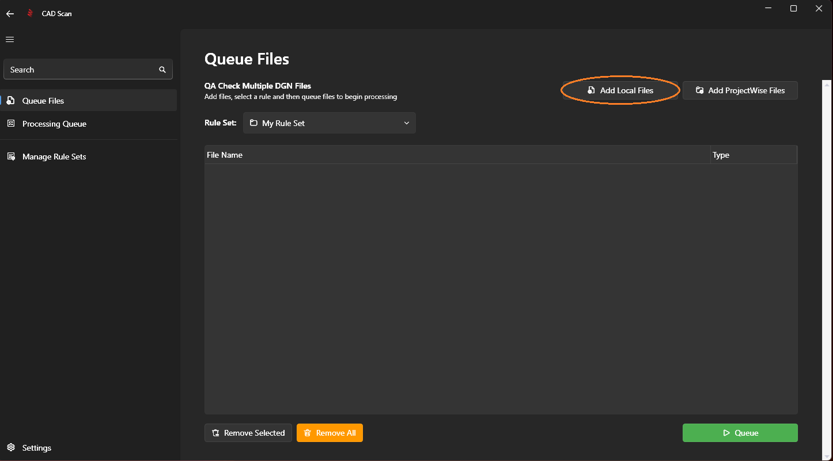Click the back arrow icon

click(10, 14)
